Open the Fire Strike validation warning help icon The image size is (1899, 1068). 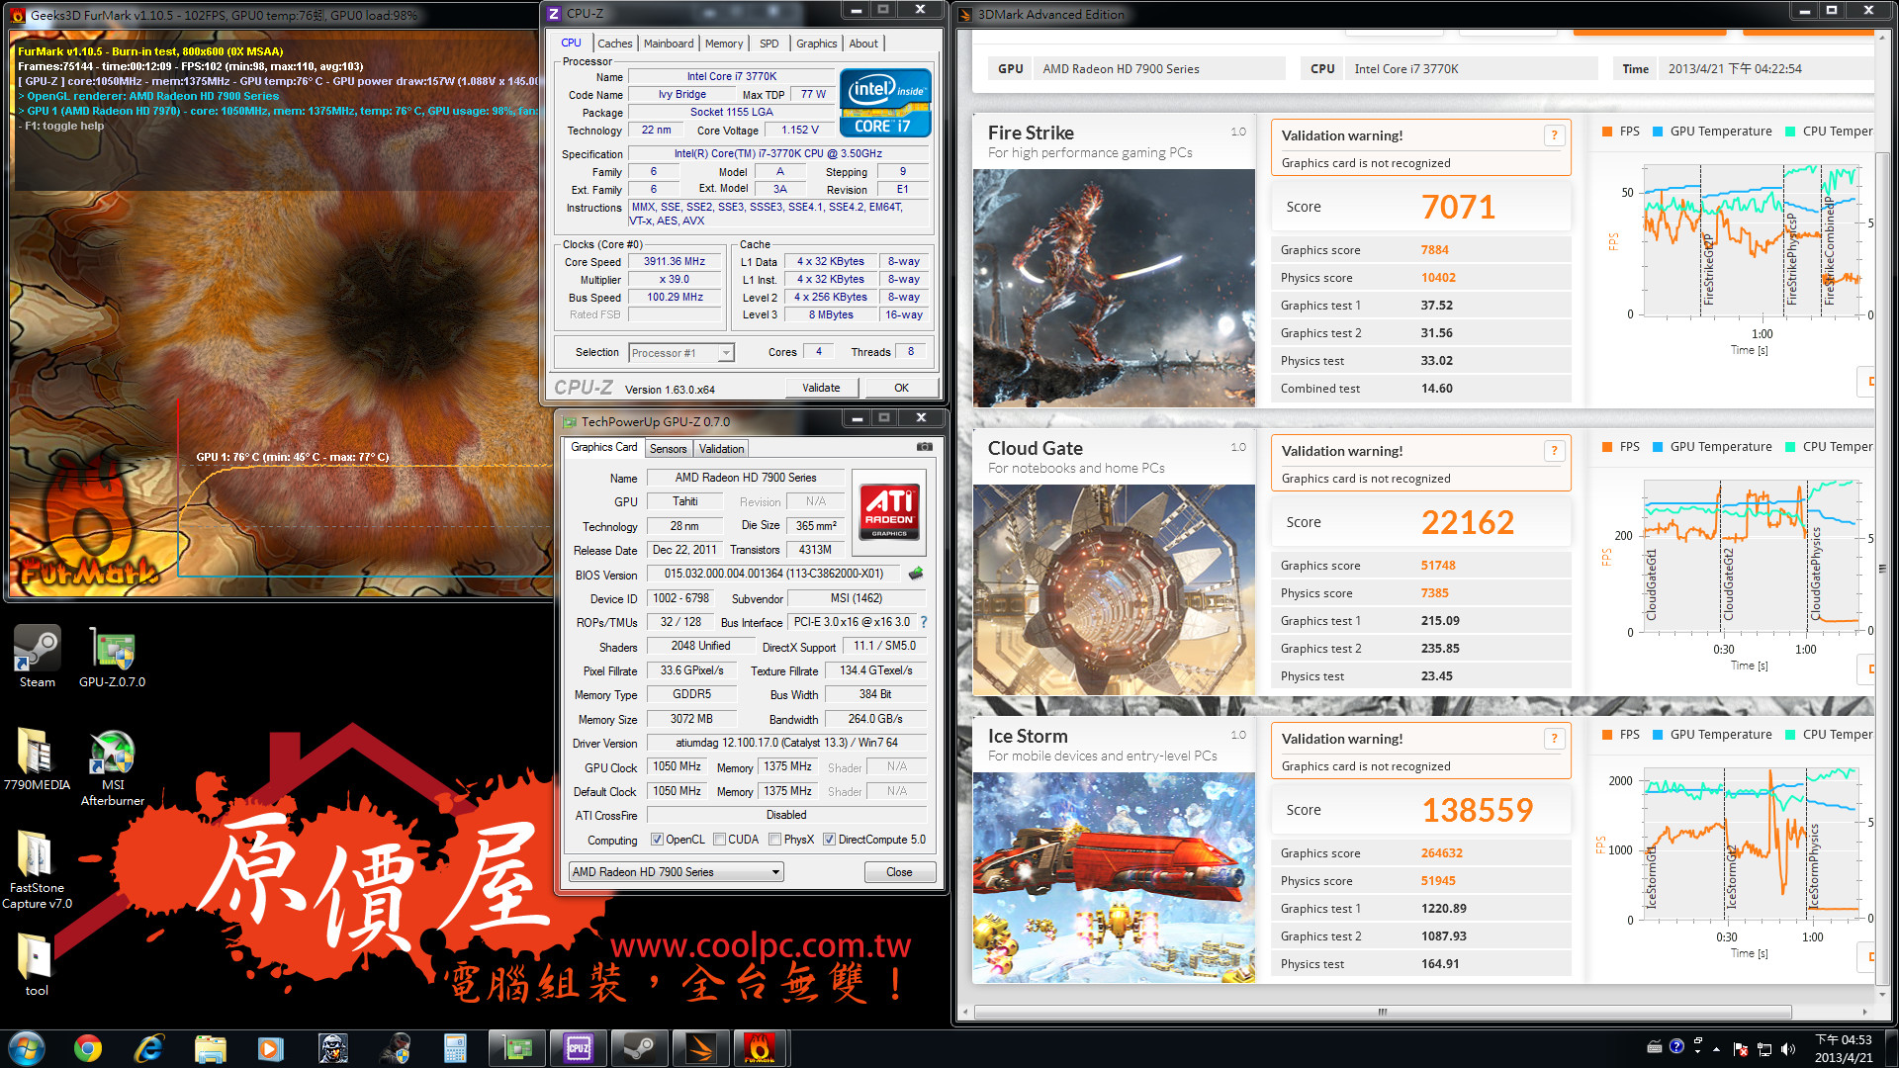(1554, 135)
